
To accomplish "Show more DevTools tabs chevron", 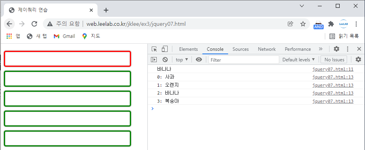I will [321, 49].
